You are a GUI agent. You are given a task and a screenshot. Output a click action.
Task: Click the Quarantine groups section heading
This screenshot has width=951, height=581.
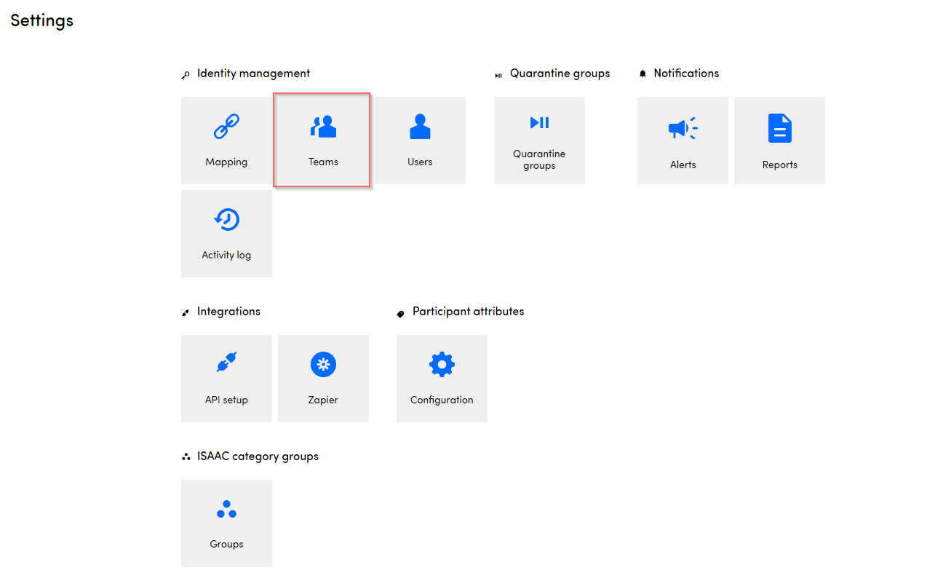click(x=560, y=74)
